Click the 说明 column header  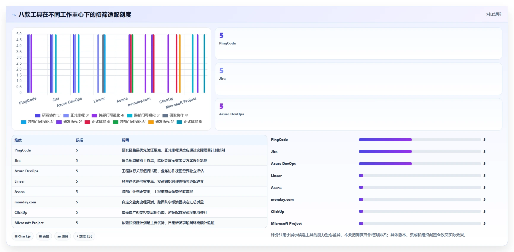click(125, 140)
